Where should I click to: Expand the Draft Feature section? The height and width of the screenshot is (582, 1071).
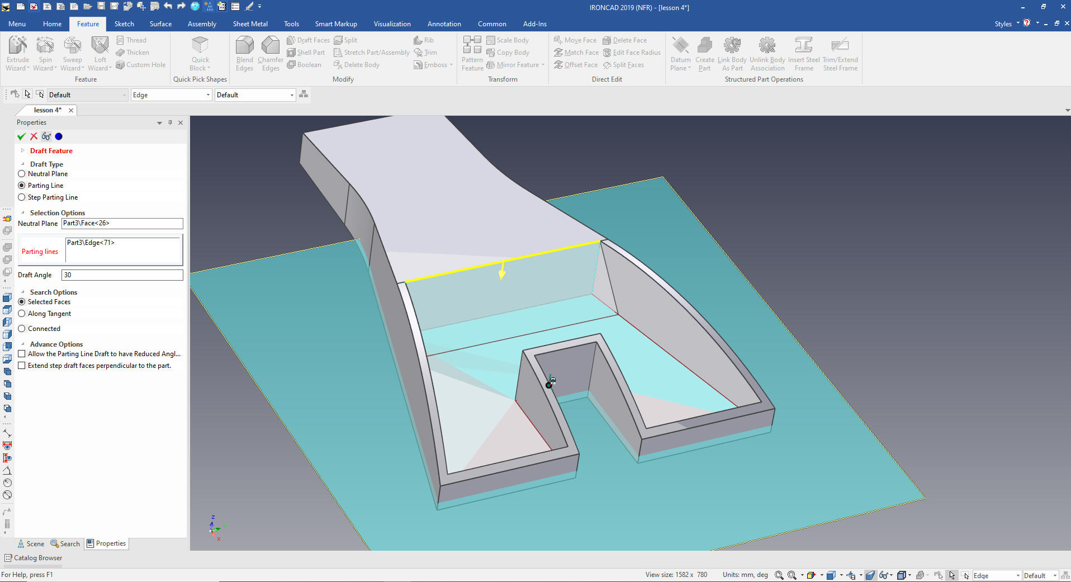pos(22,151)
